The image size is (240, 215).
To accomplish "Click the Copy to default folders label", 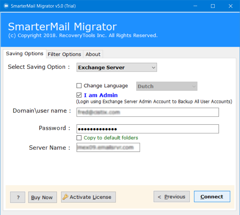I will pos(111,138).
